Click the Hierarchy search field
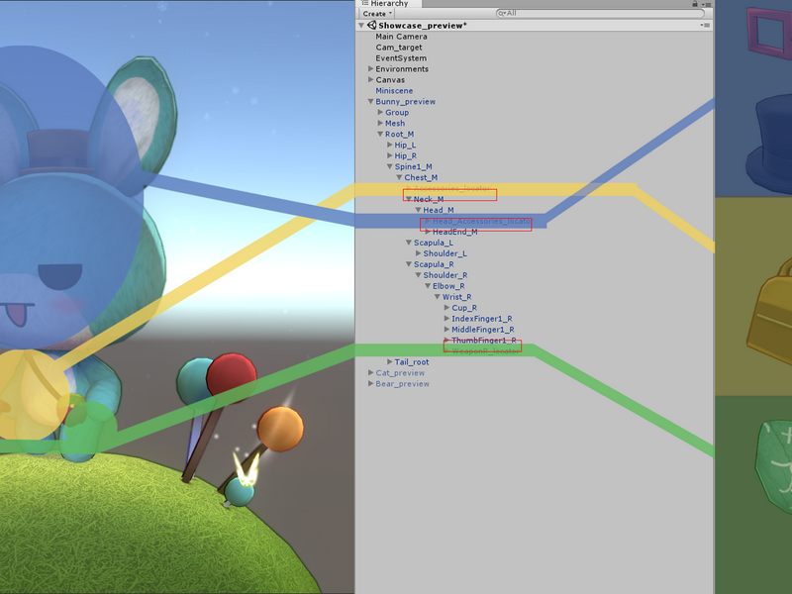The height and width of the screenshot is (594, 792). pos(600,13)
